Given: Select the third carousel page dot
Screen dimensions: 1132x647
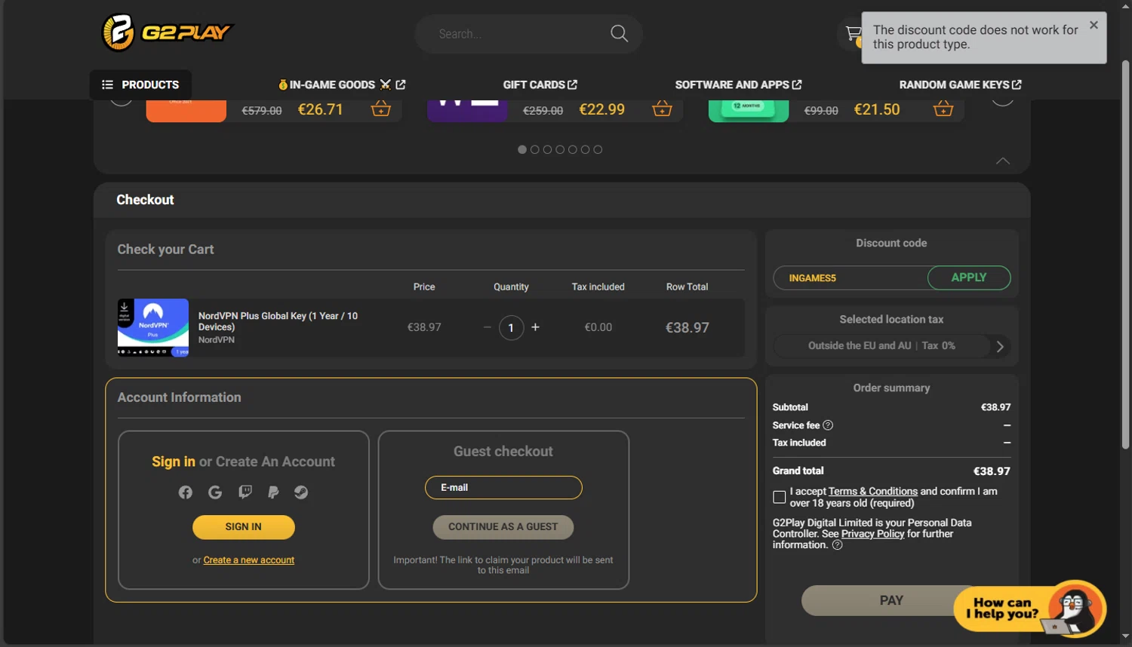Looking at the screenshot, I should 547,149.
